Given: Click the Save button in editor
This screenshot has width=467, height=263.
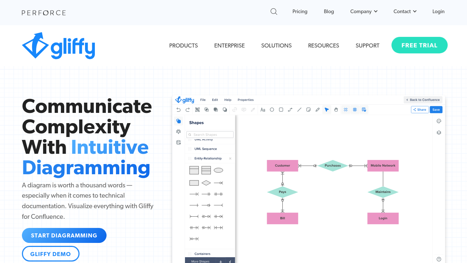Looking at the screenshot, I should point(436,110).
